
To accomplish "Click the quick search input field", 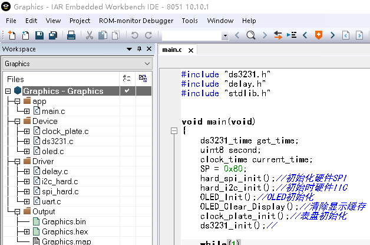I will (191, 35).
